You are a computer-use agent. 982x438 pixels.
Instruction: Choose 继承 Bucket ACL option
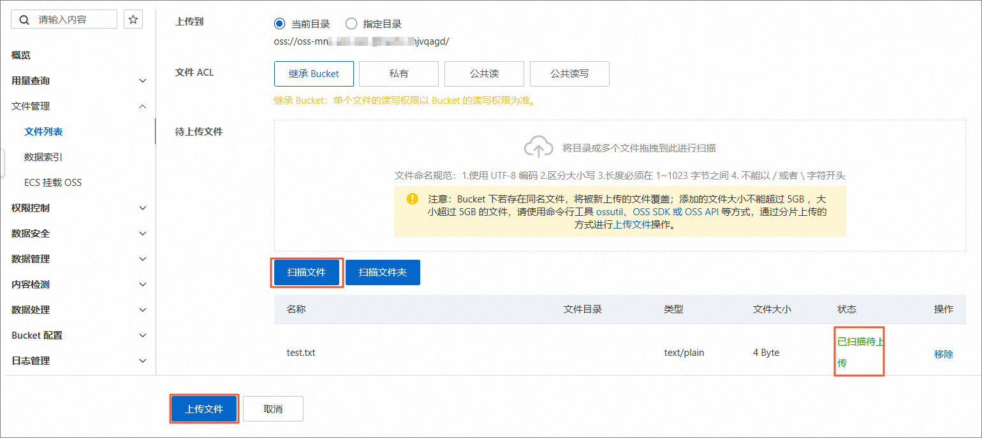point(314,74)
